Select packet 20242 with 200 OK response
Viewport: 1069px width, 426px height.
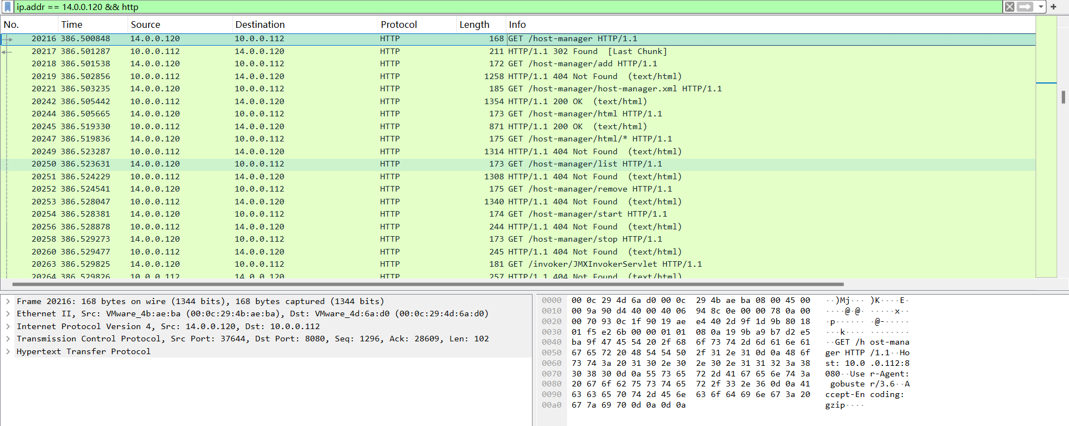(x=518, y=101)
